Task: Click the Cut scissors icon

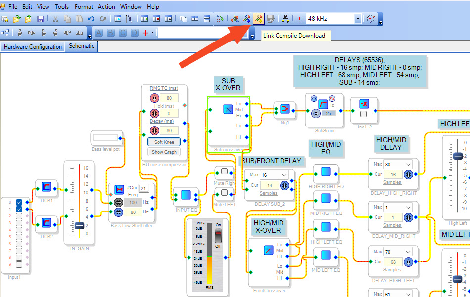Action: point(55,19)
